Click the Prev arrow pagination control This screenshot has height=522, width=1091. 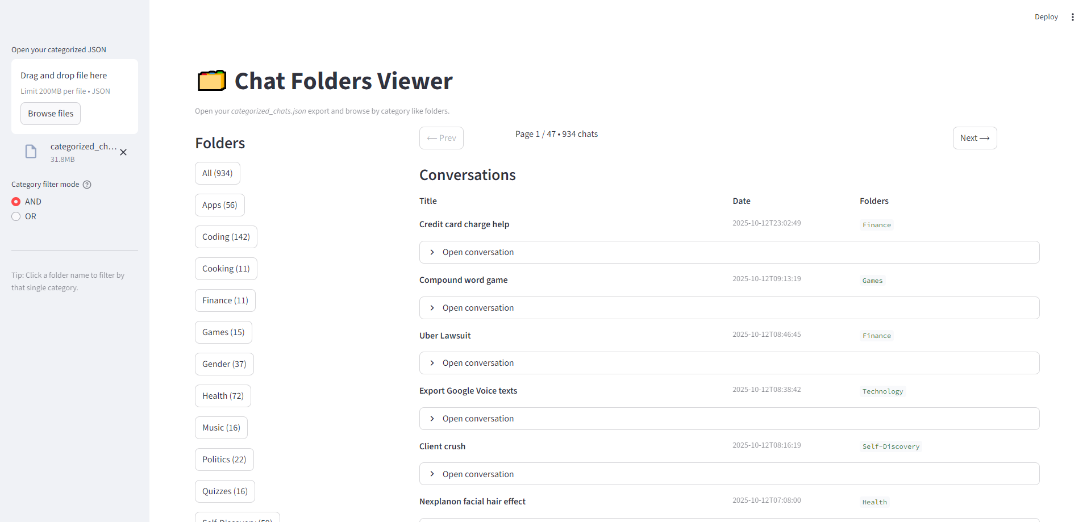(x=441, y=137)
